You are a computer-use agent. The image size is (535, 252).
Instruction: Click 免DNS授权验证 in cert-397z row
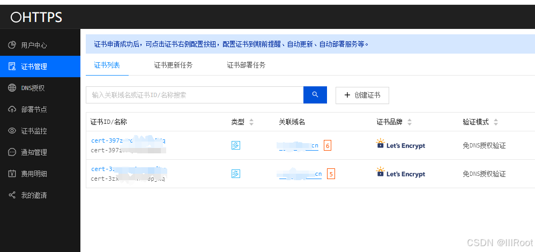[x=484, y=146]
